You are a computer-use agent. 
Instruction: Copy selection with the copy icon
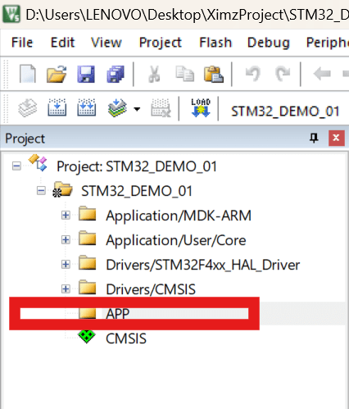[x=184, y=74]
